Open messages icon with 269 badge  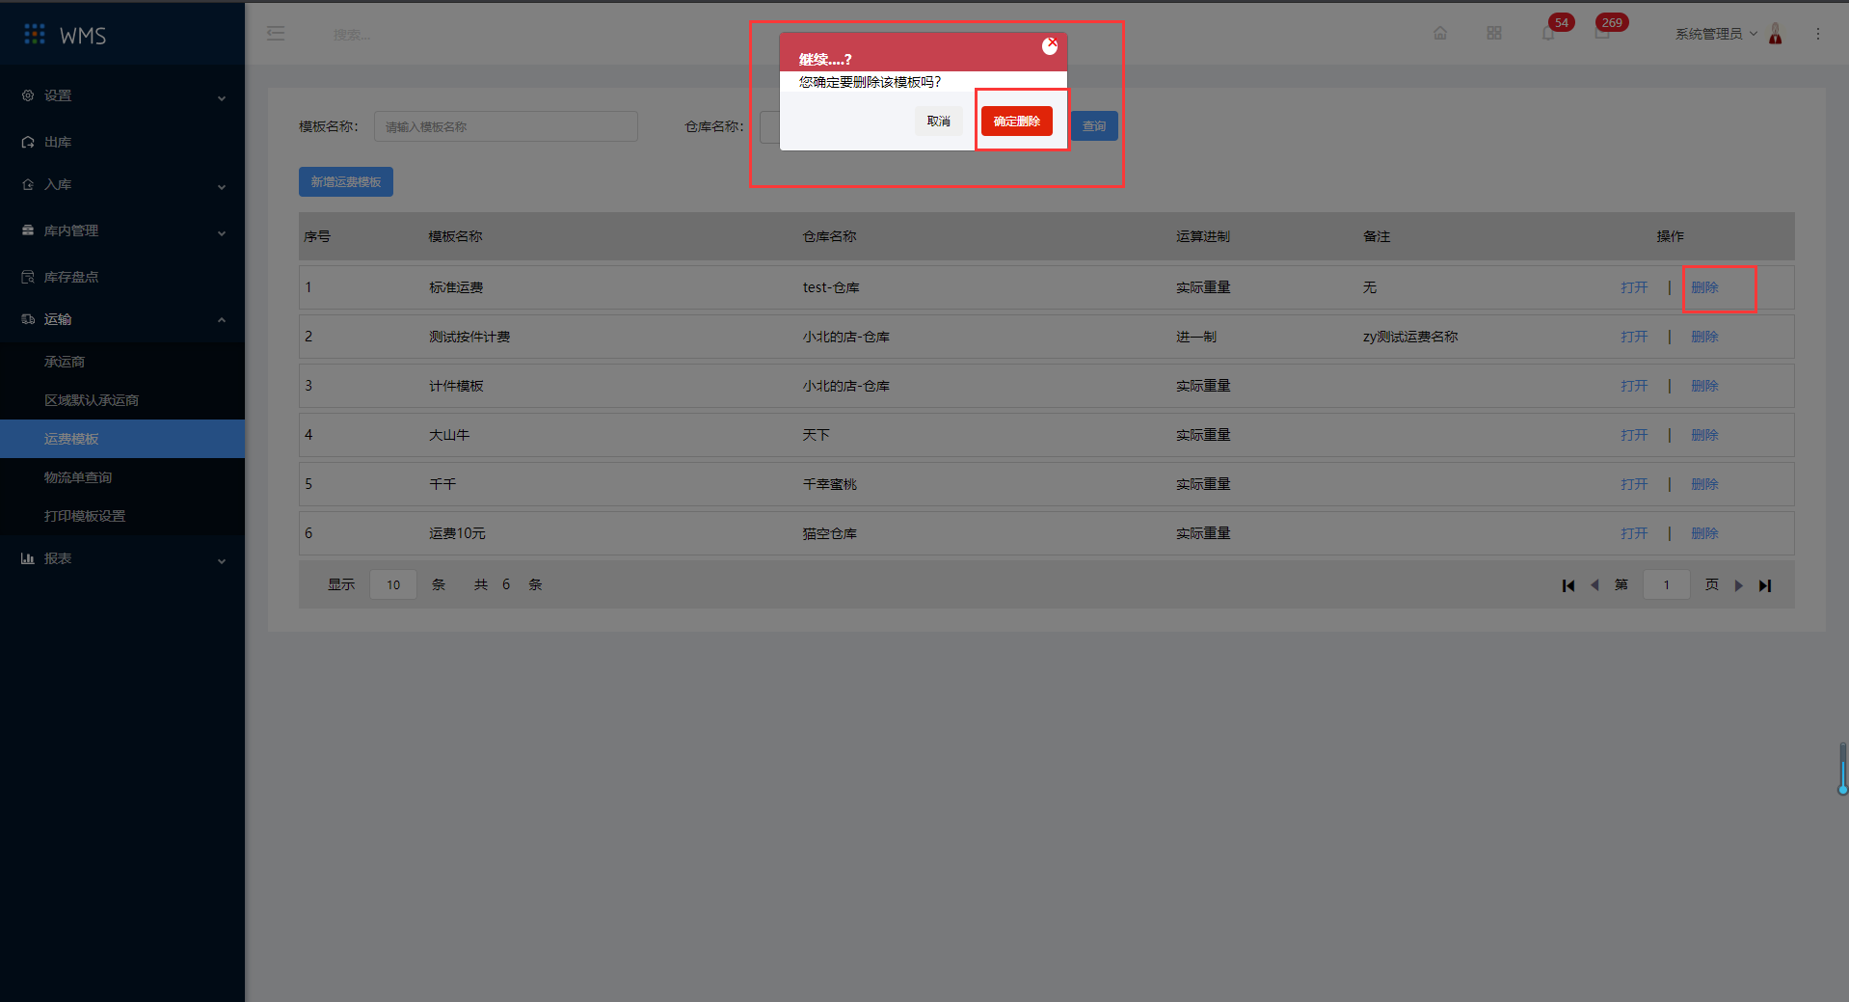pos(1602,34)
